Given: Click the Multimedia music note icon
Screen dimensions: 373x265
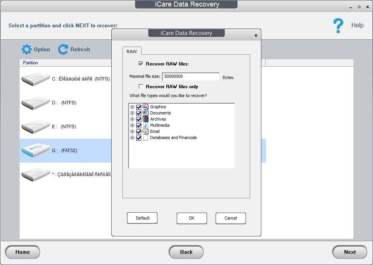Looking at the screenshot, I should (146, 125).
